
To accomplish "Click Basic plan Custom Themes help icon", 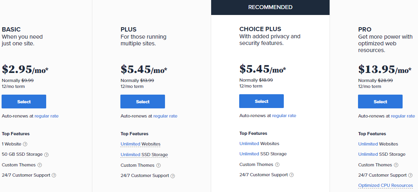I will (x=39, y=165).
